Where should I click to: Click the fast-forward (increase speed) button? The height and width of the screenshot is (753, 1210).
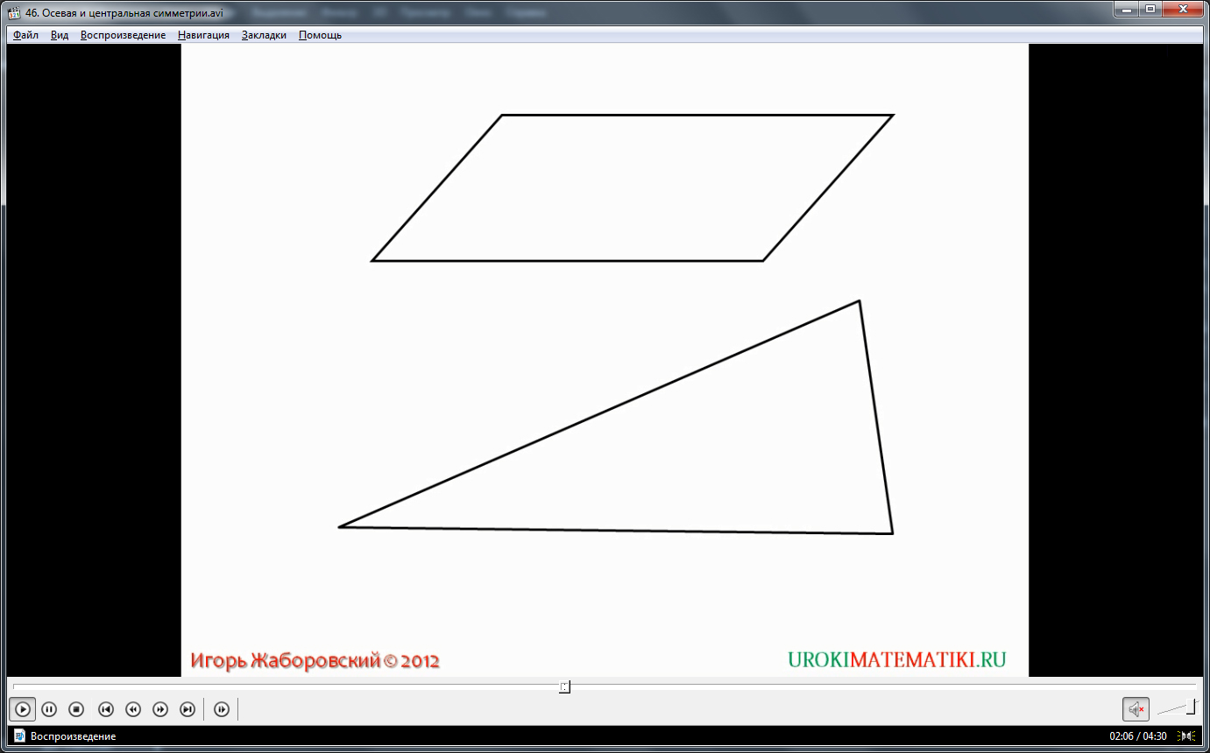tap(160, 709)
